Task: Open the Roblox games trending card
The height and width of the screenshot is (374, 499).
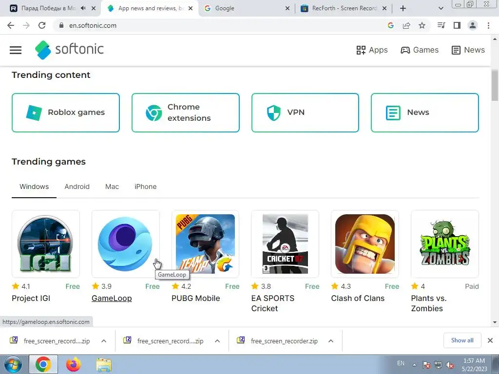Action: [66, 112]
